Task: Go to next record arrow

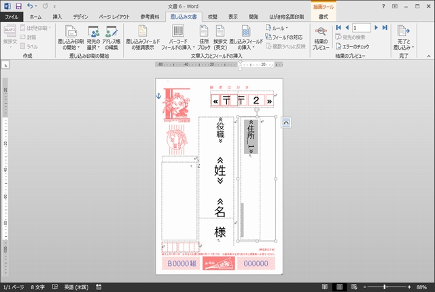Action: (x=376, y=27)
